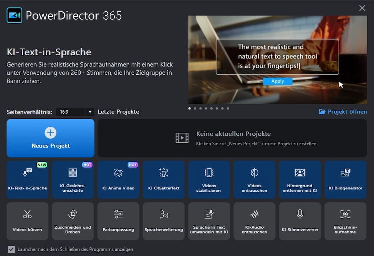Select the fifth carousel dot indicator
The width and height of the screenshot is (374, 256).
point(212,108)
